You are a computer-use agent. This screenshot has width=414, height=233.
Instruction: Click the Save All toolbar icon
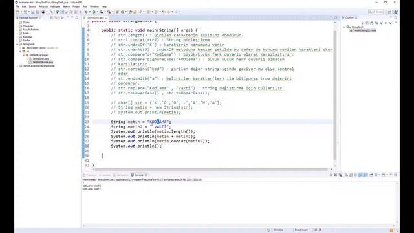(38, 12)
